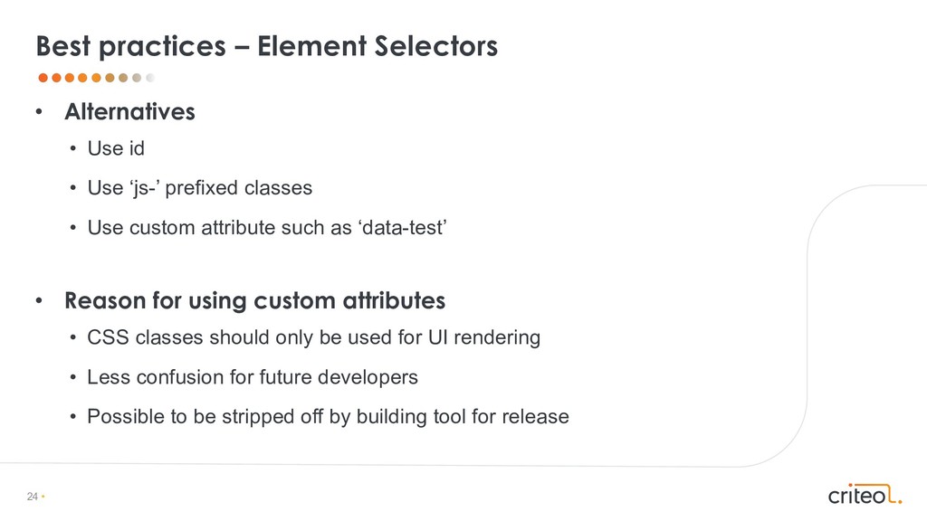Click the bullet before 'CSS classes should only'
The image size is (927, 521).
pos(73,338)
